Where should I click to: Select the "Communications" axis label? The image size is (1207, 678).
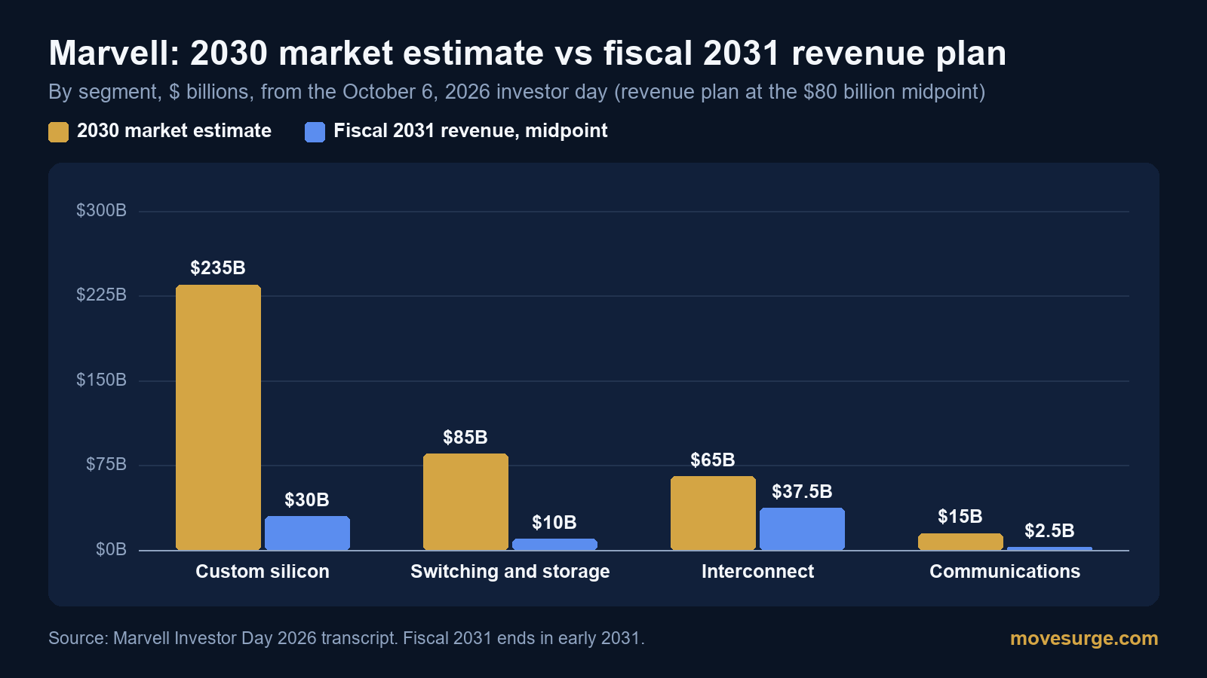click(1005, 572)
